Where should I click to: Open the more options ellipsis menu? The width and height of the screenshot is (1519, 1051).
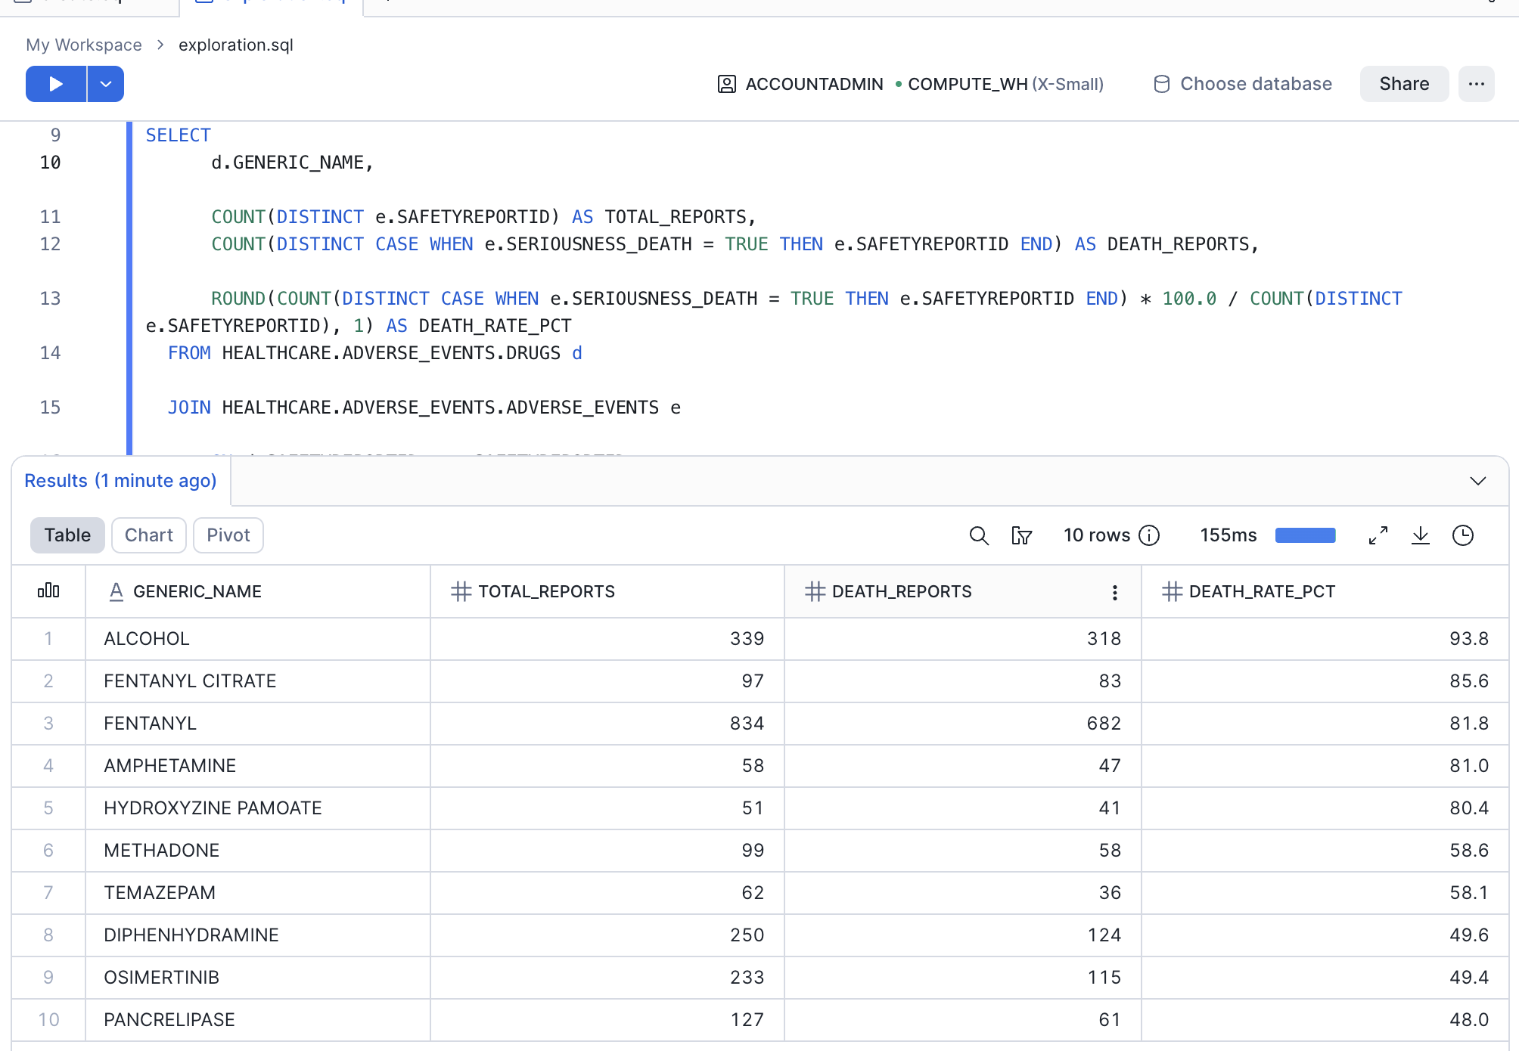(x=1477, y=84)
